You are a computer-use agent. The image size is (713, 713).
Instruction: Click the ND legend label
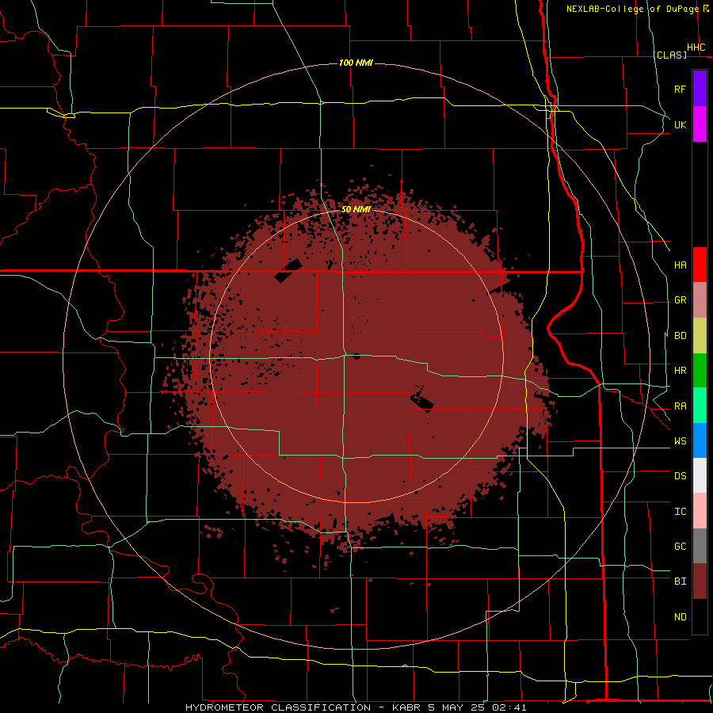click(680, 617)
